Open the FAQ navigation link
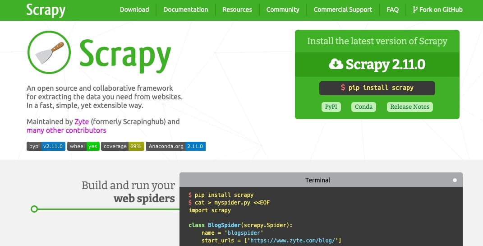Viewport: 483px width, 246px height. 393,9
